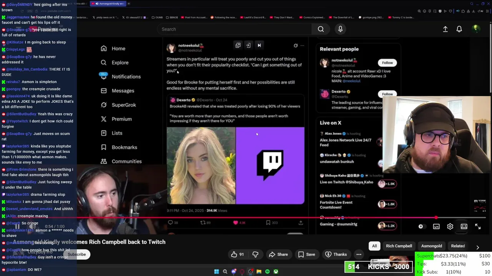
Task: Click the BrookeAB photo in the tweet
Action: click(x=201, y=166)
